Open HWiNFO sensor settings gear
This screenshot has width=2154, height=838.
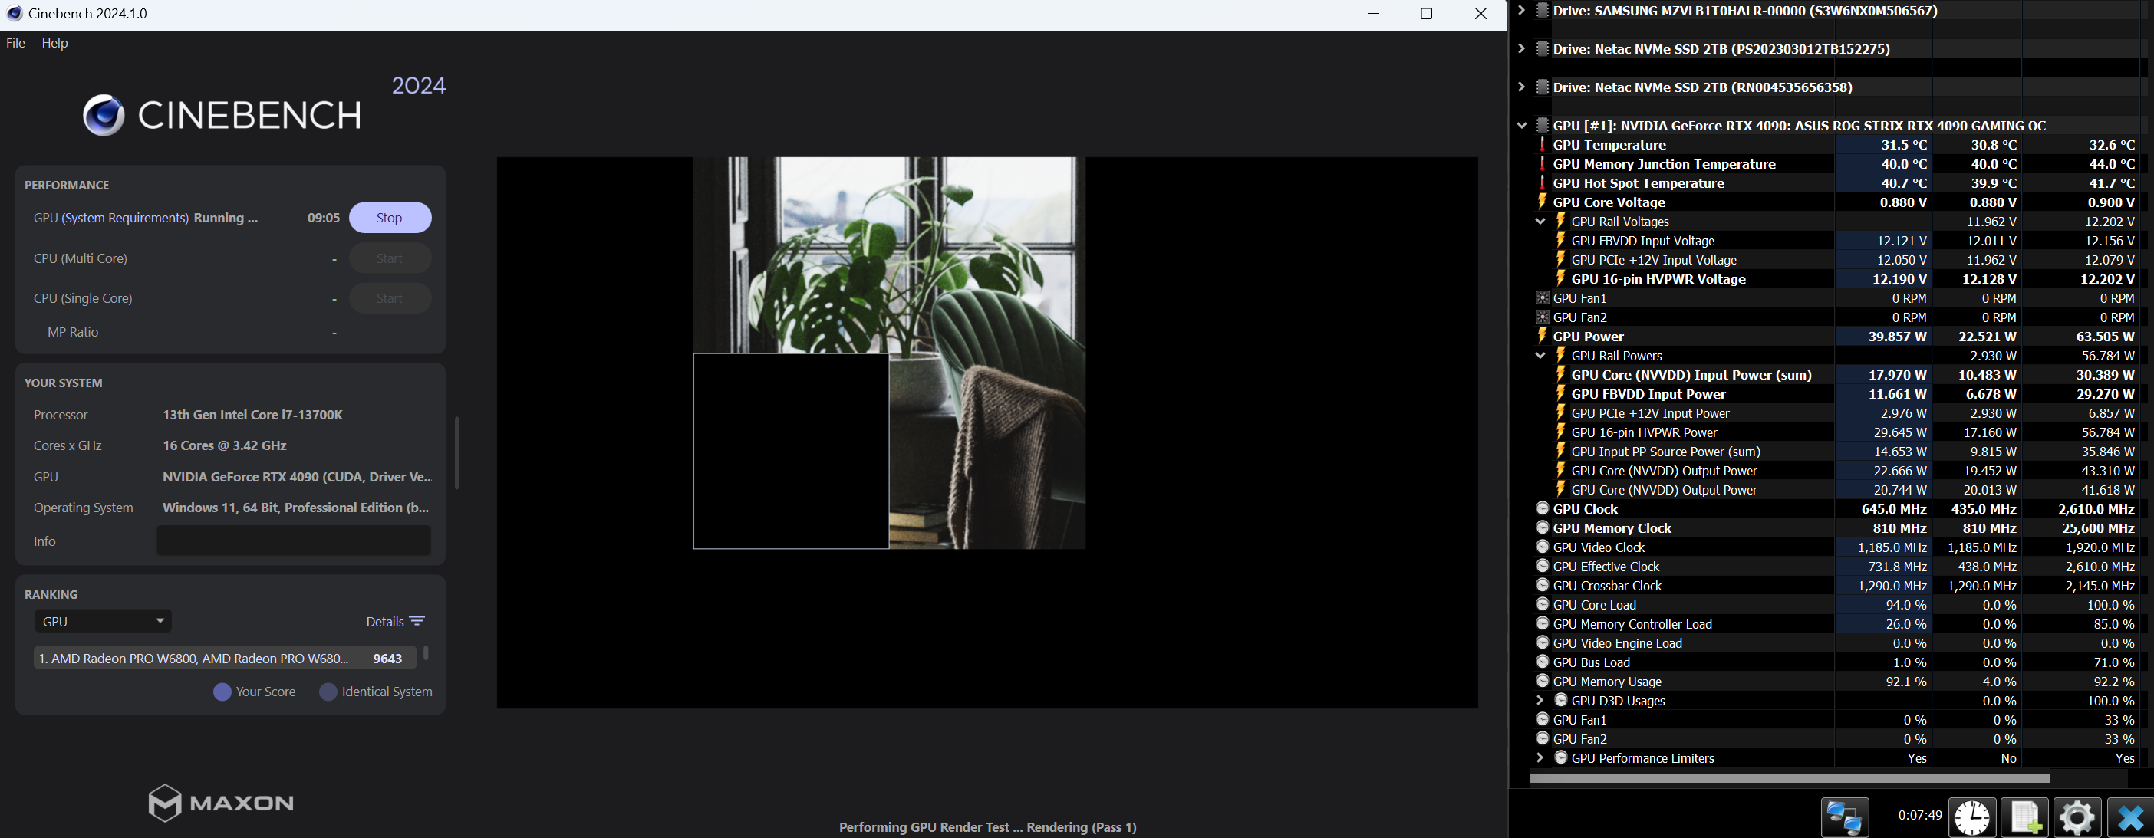[x=2077, y=817]
